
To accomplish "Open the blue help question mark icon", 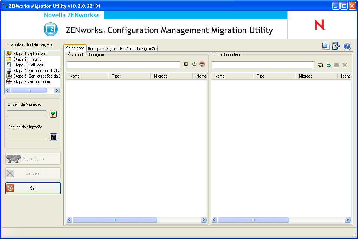I will 347,46.
